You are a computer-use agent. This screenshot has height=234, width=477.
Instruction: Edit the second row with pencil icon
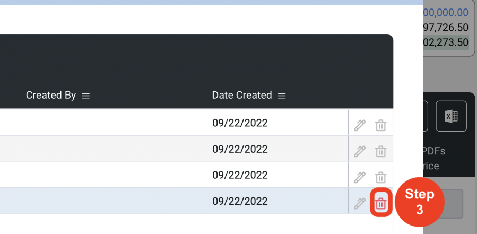coord(360,151)
